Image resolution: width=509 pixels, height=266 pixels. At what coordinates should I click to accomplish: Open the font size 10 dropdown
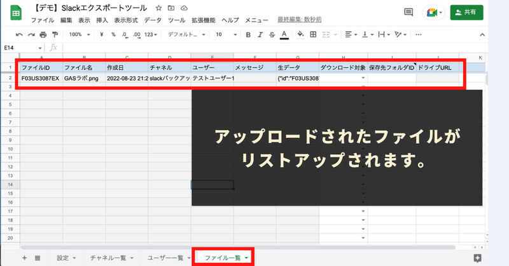pyautogui.click(x=227, y=34)
